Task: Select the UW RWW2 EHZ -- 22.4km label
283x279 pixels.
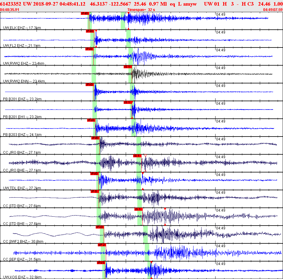Action: pos(23,64)
